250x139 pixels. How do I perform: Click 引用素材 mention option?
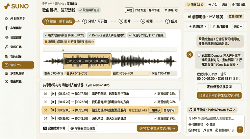(196, 124)
